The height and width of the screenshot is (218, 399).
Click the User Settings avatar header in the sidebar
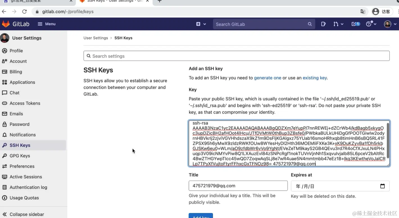point(21,38)
